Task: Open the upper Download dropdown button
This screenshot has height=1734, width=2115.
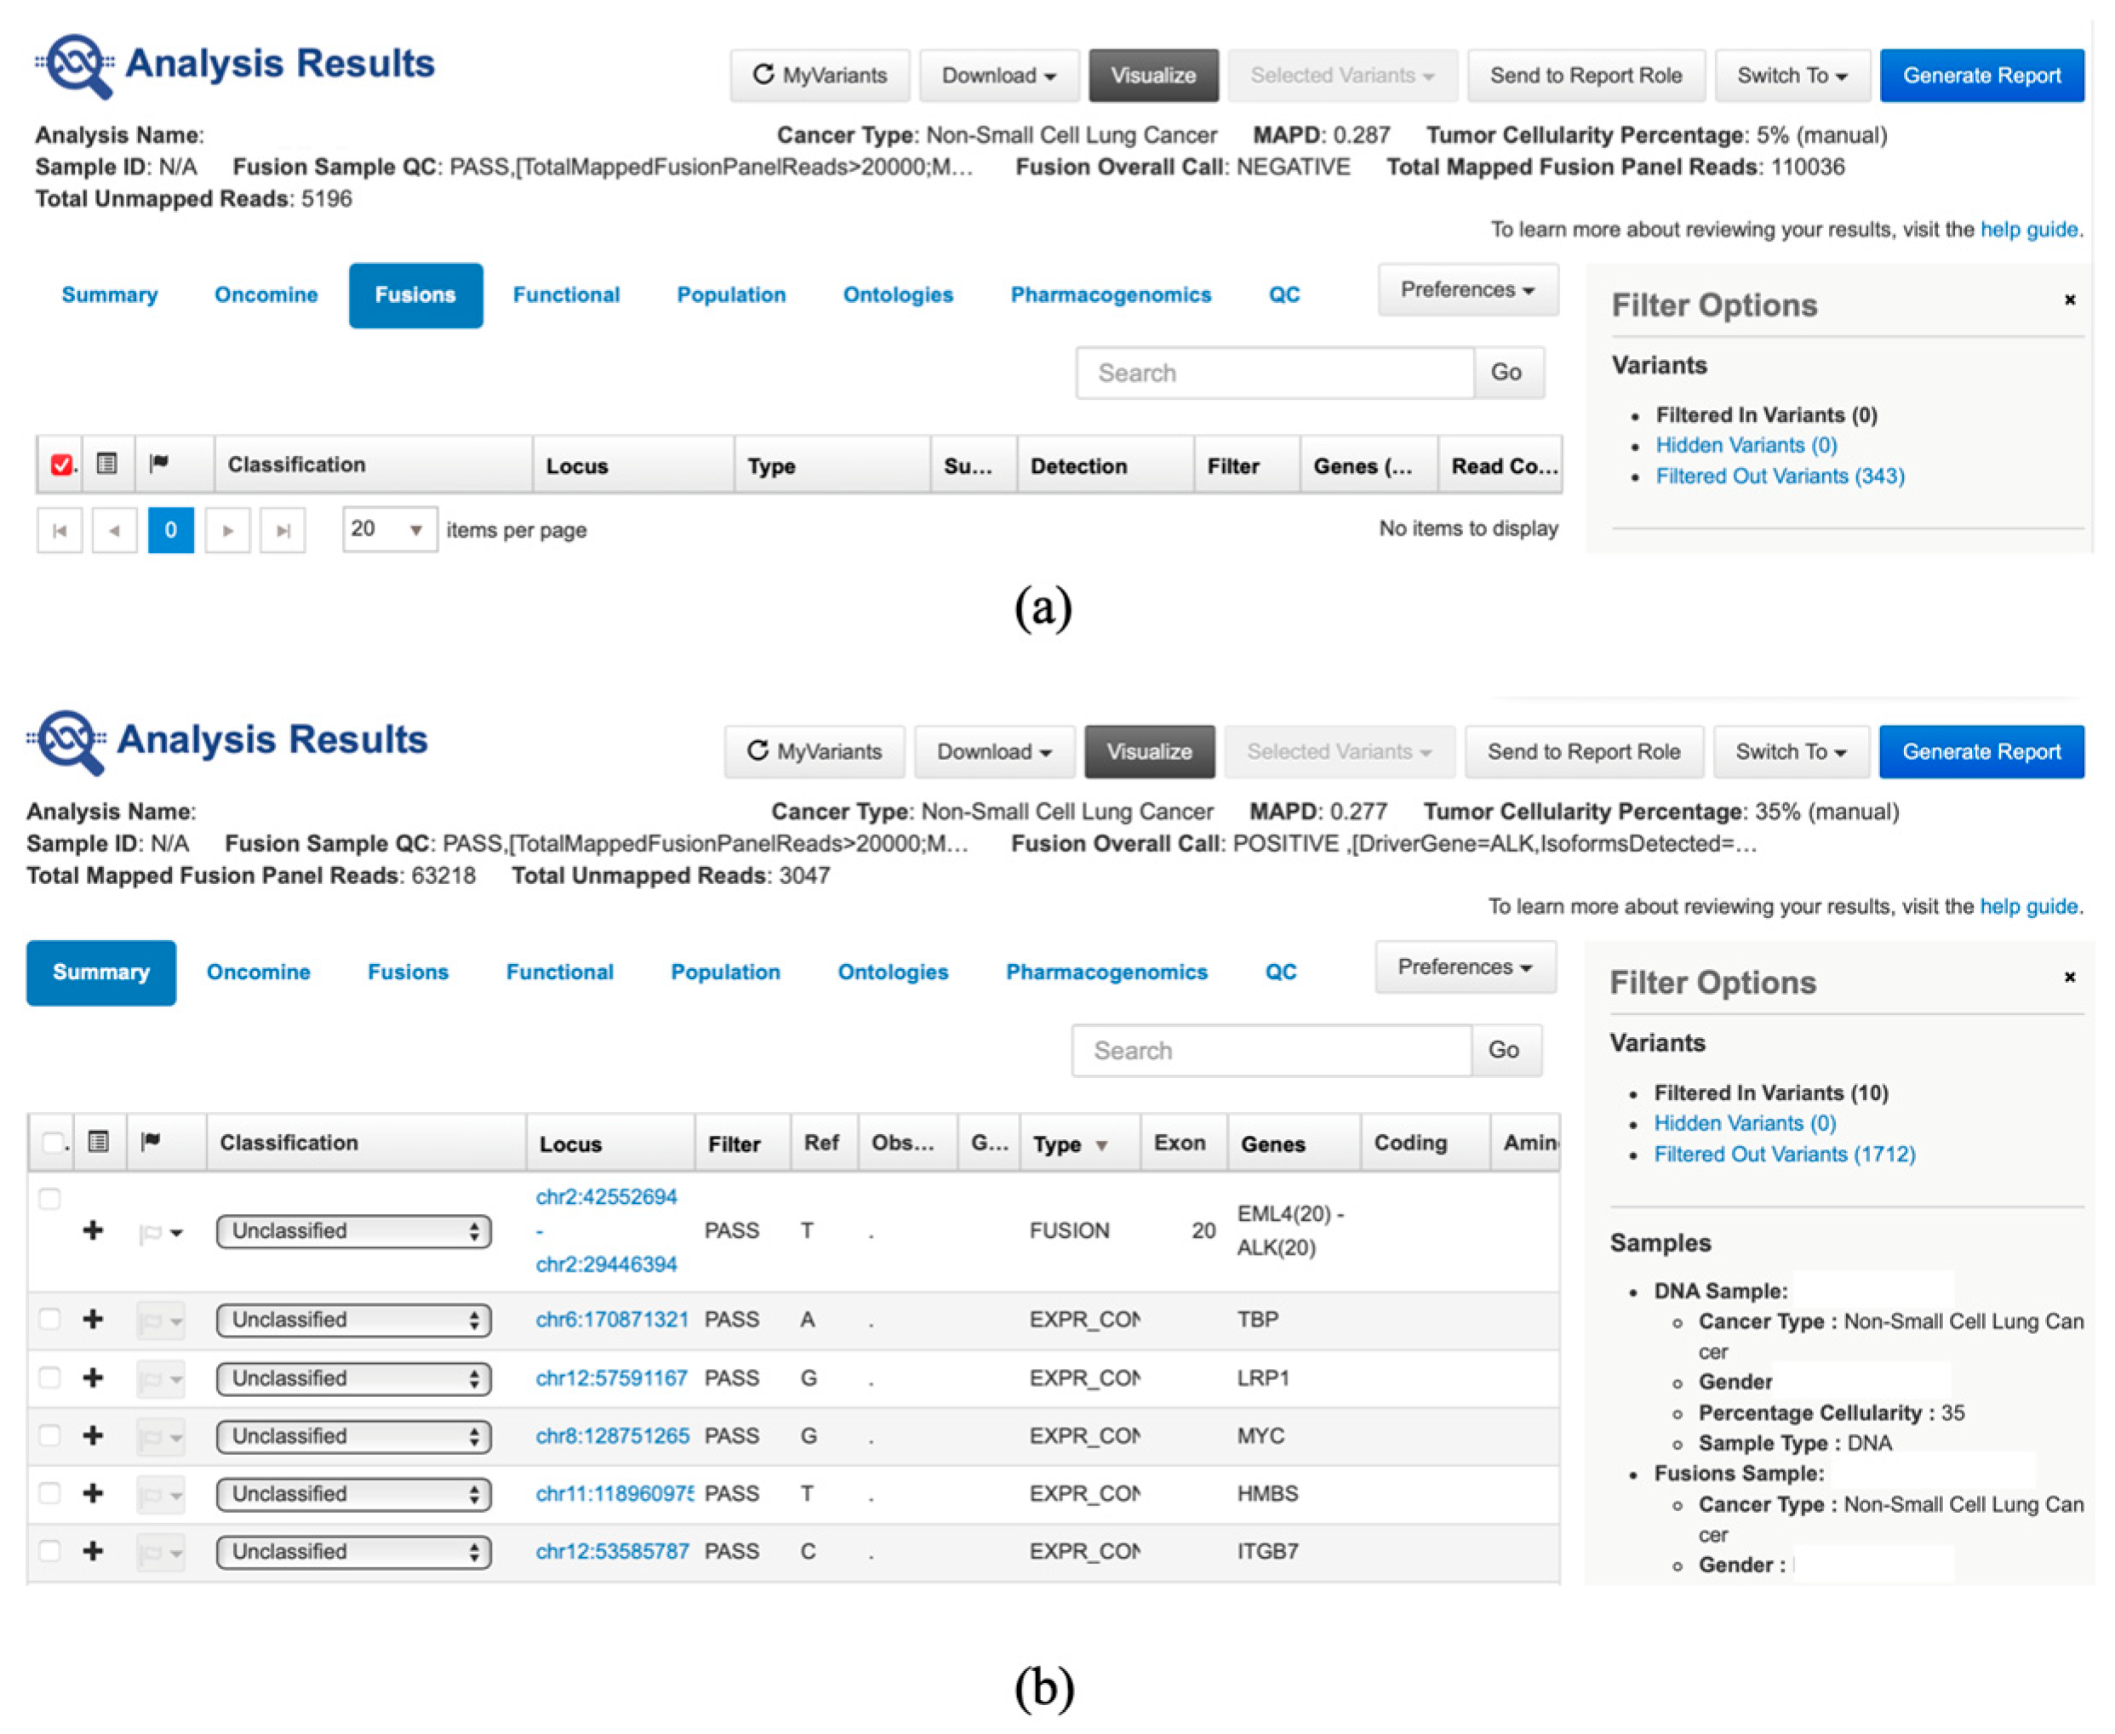Action: pyautogui.click(x=998, y=76)
